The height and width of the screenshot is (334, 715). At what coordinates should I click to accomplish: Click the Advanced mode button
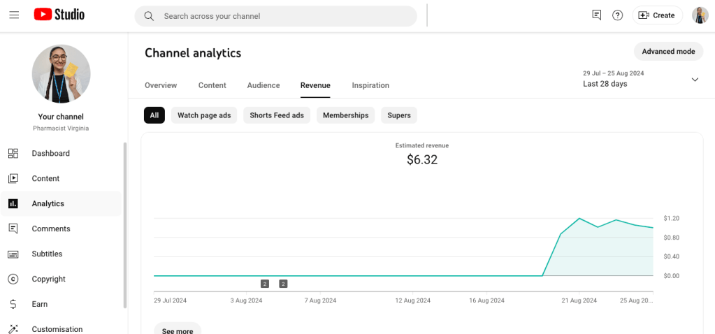point(668,52)
